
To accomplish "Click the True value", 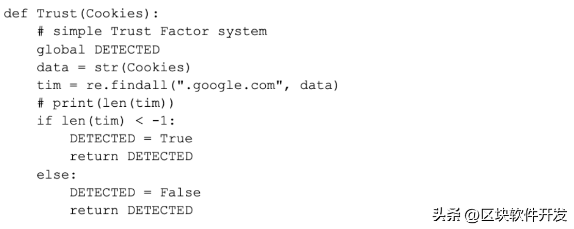I will click(176, 139).
